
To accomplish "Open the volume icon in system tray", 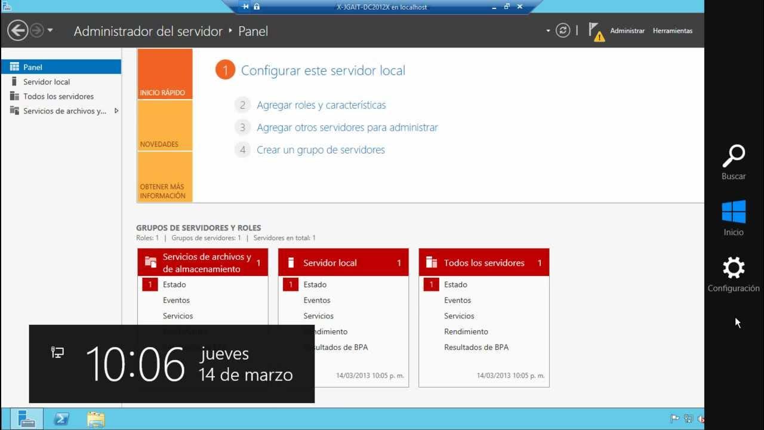I will tap(700, 419).
